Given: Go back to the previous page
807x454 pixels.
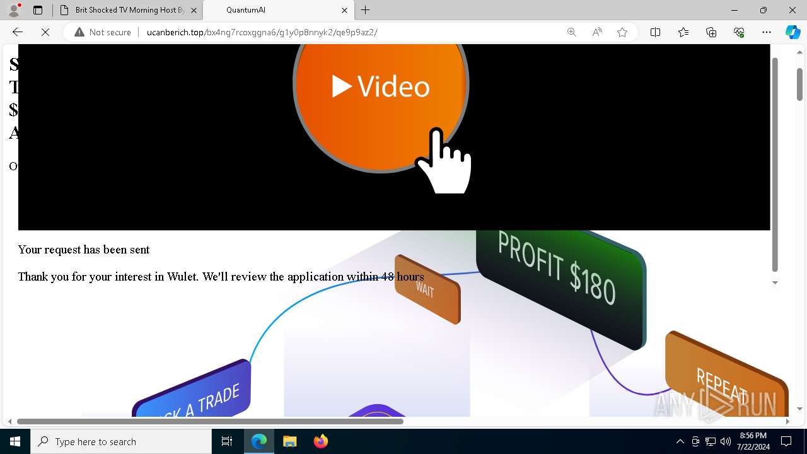Looking at the screenshot, I should 18,32.
